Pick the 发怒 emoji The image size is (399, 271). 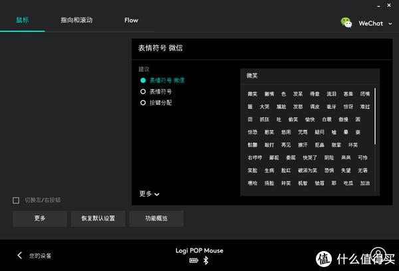click(x=298, y=107)
